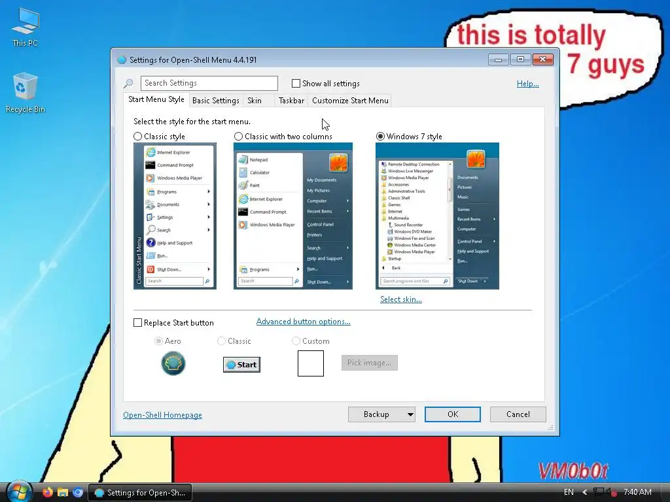Image resolution: width=670 pixels, height=502 pixels.
Task: Launch the Chromium browser taskbar icon
Action: click(x=78, y=492)
